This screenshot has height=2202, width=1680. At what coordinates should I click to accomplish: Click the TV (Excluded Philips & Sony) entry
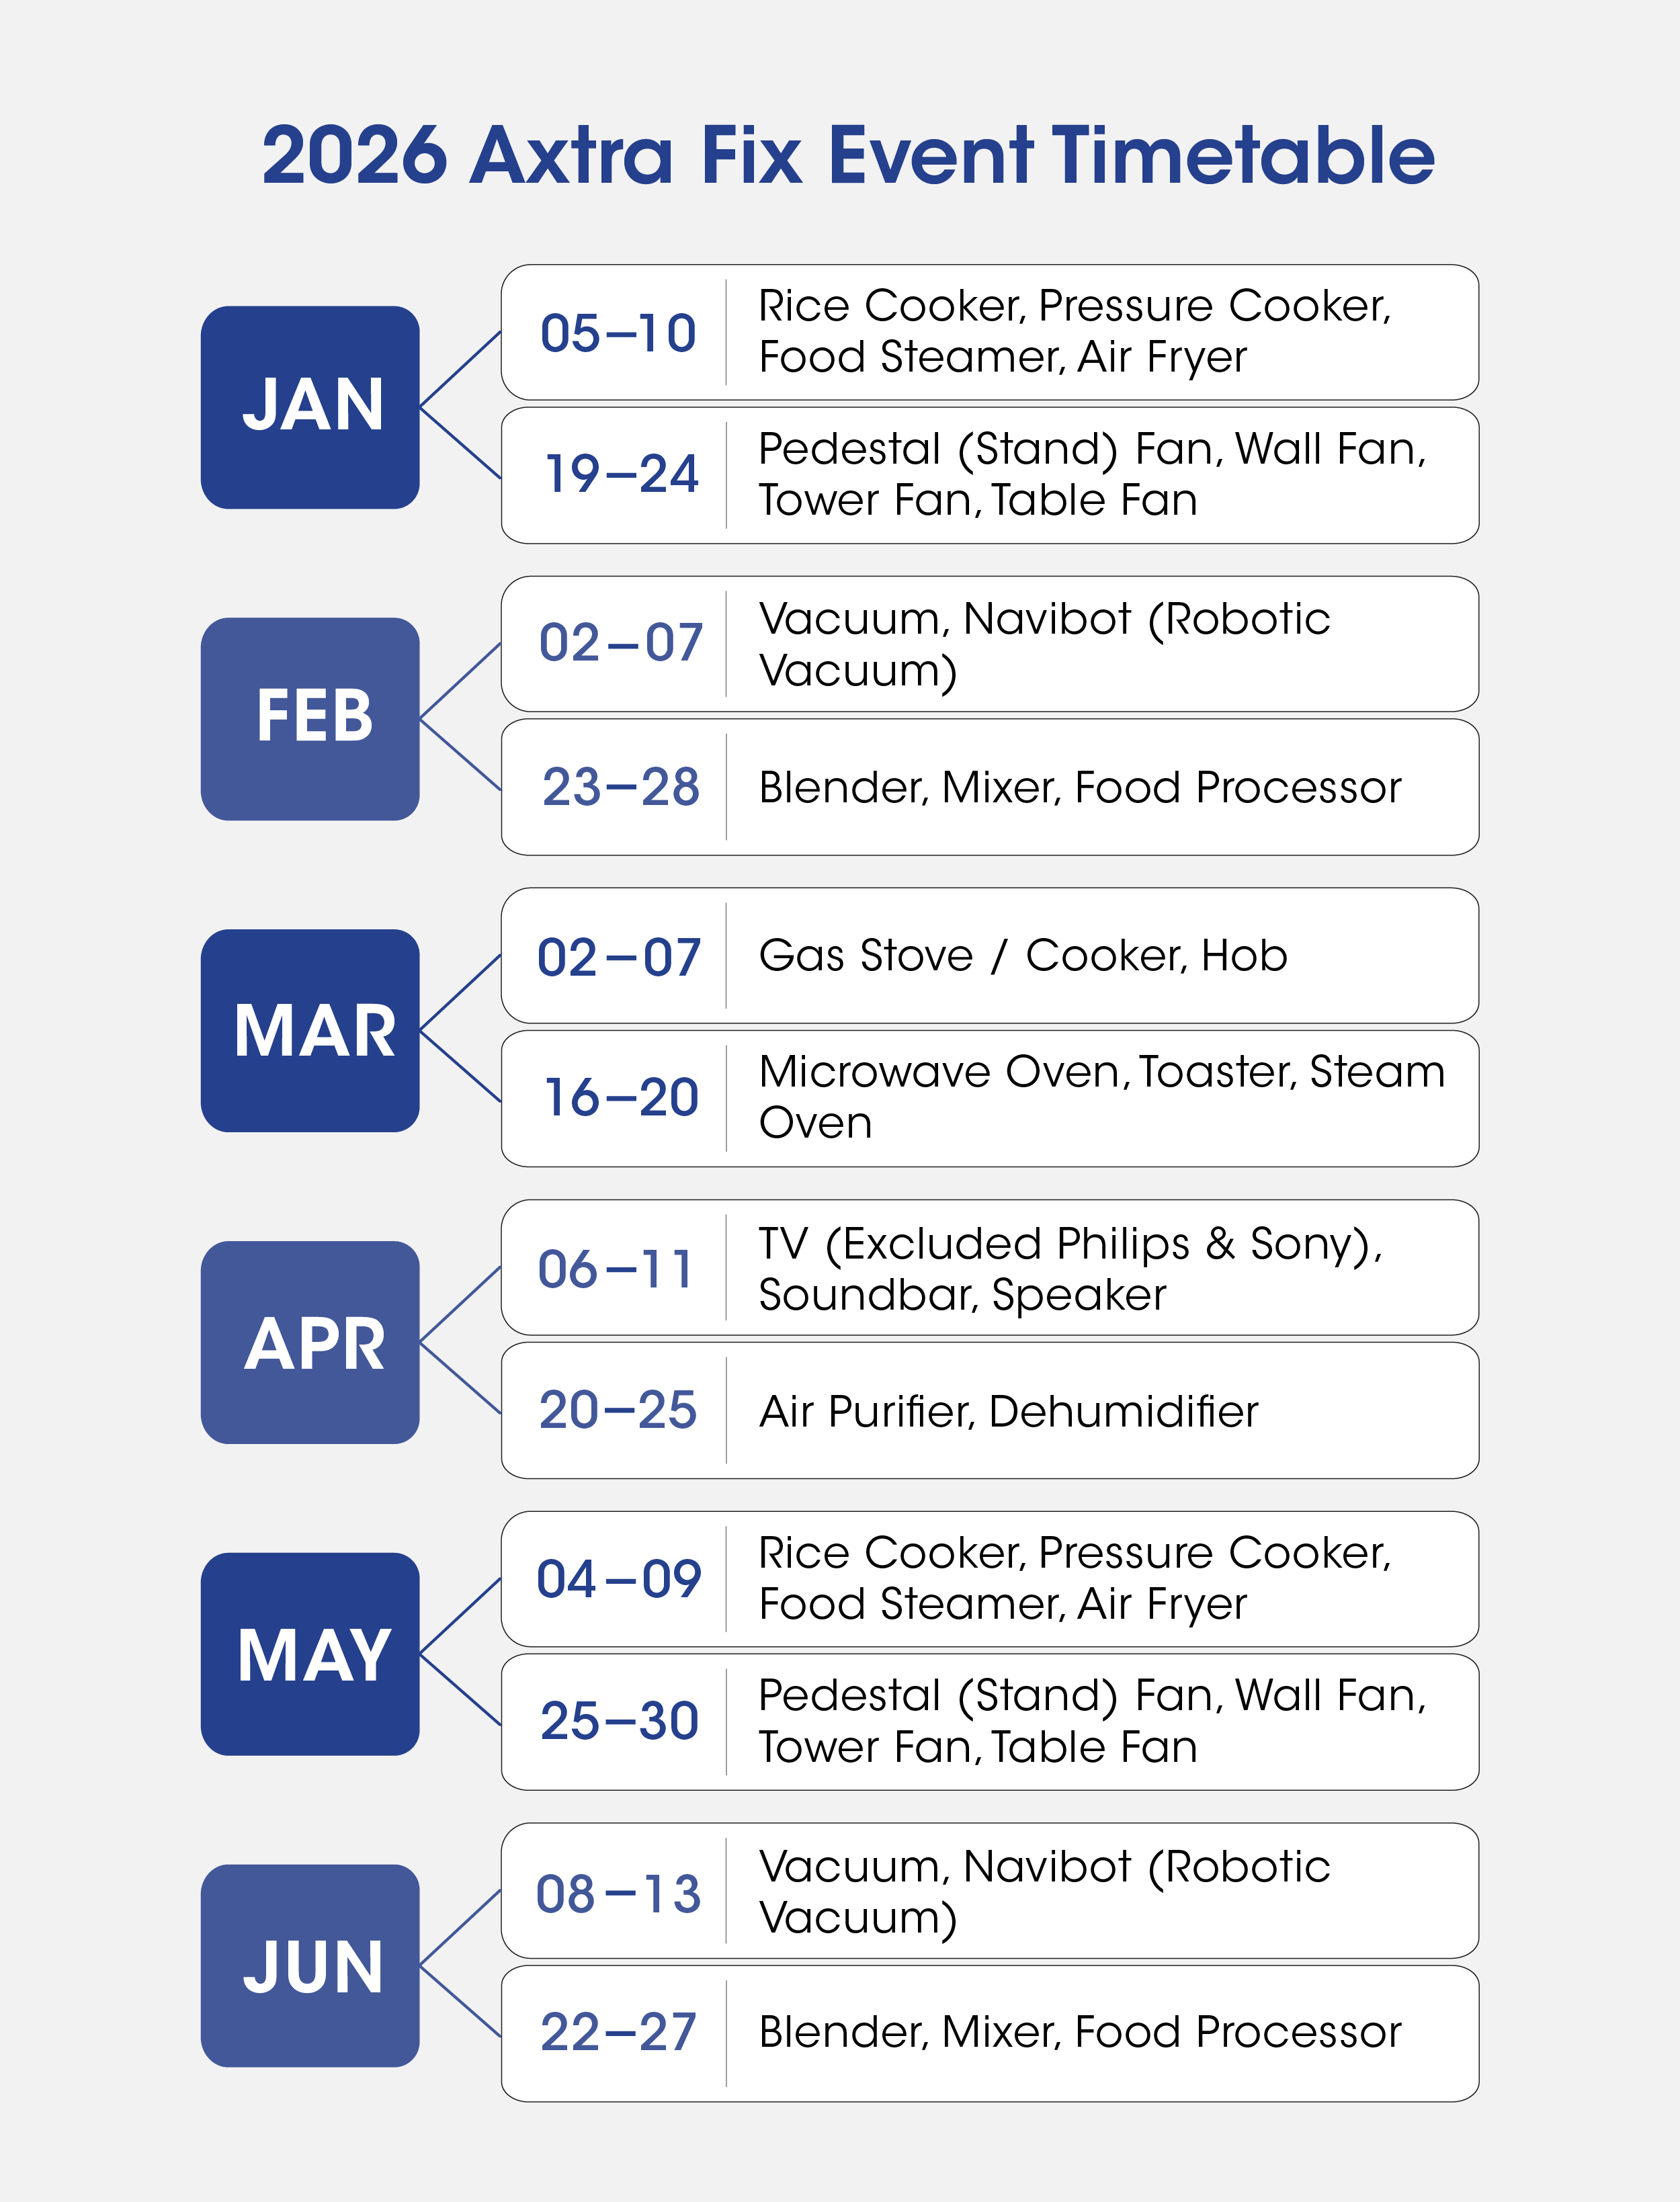point(1070,1244)
